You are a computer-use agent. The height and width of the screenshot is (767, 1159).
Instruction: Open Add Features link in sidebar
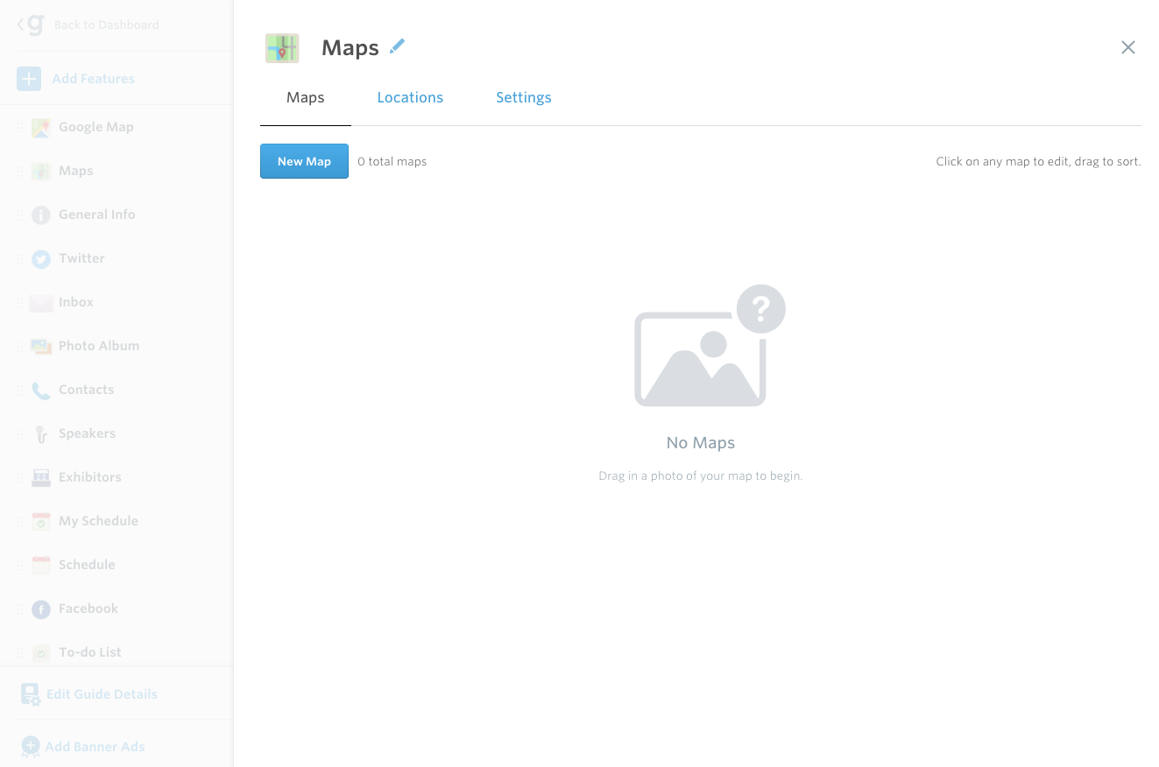click(93, 79)
